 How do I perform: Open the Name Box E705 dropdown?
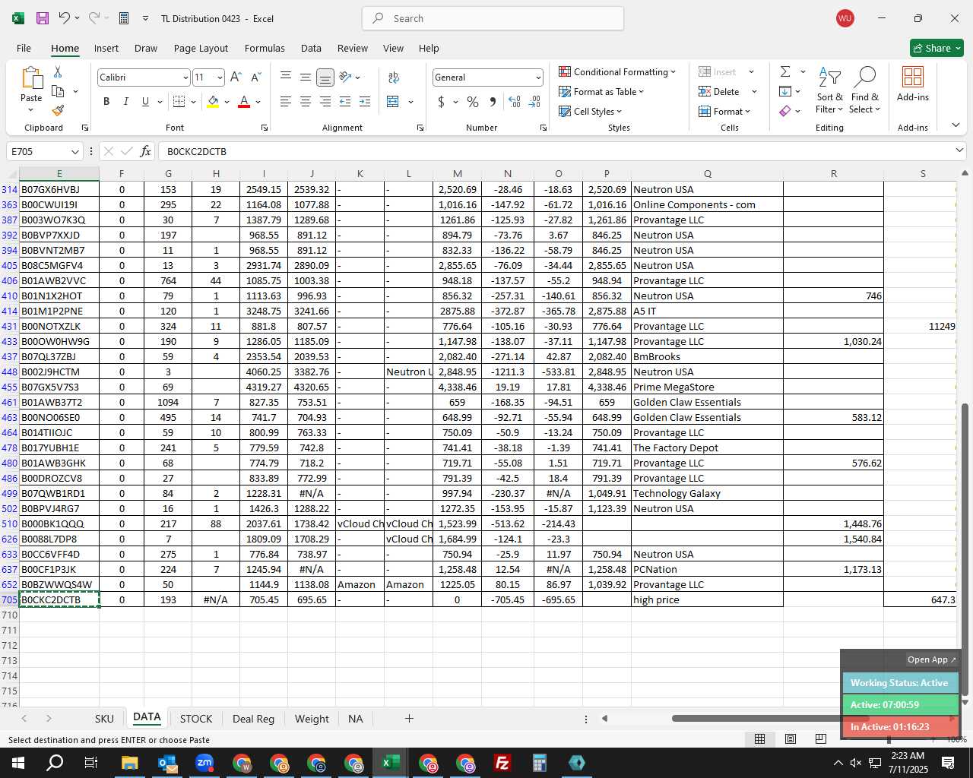(x=74, y=151)
